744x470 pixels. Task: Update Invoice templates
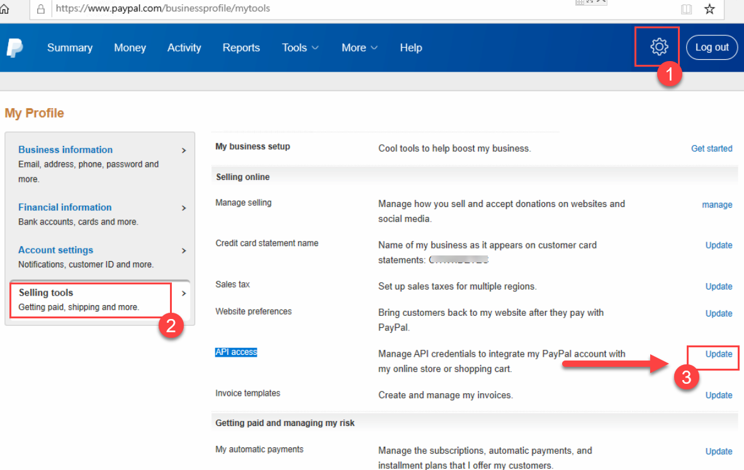pos(718,395)
